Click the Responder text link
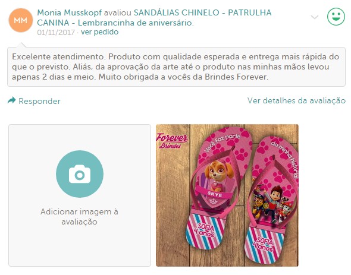Screen dimensions: 351x275 [39, 101]
